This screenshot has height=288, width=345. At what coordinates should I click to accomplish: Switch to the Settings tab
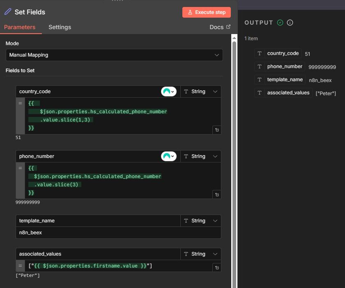[x=60, y=27]
